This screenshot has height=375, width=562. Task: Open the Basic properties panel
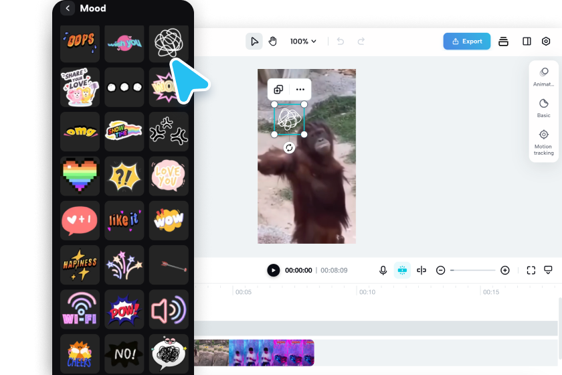(543, 108)
